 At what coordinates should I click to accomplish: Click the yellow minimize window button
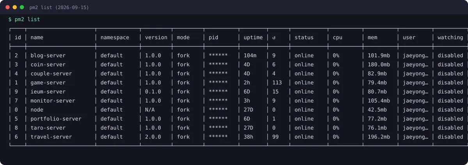15,7
